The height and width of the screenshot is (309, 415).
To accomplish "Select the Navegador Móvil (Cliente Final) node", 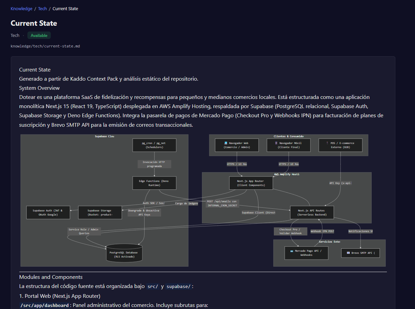I will (289, 145).
